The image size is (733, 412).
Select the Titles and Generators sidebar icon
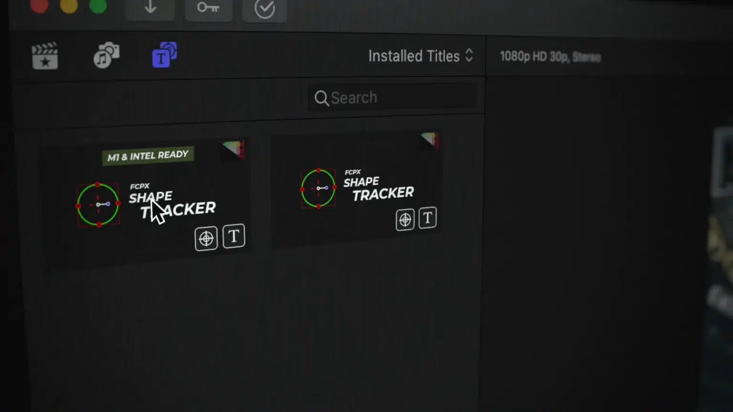164,54
